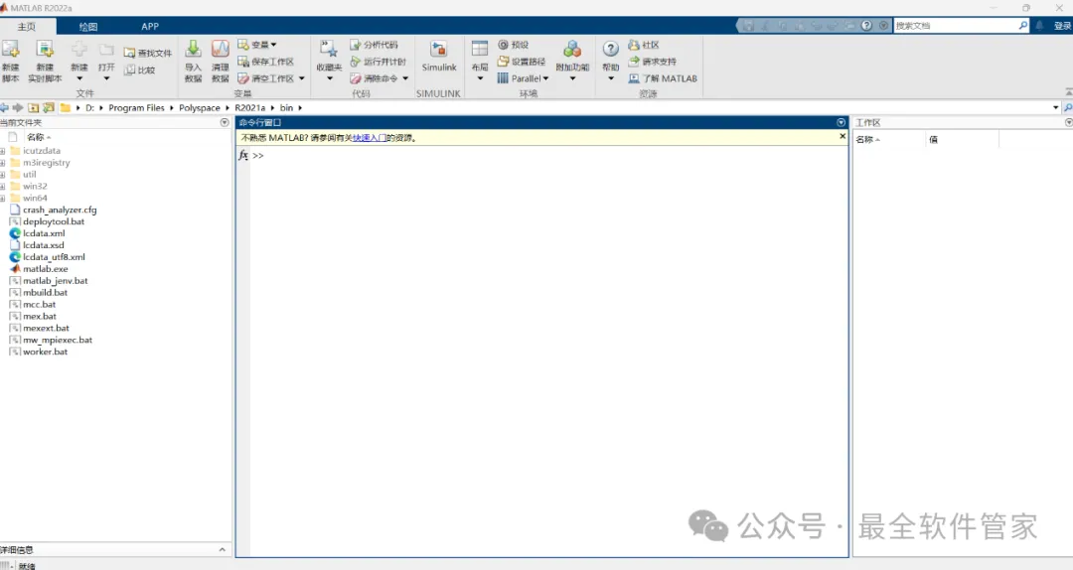Close the getting-started banner
The height and width of the screenshot is (570, 1073).
(x=843, y=136)
